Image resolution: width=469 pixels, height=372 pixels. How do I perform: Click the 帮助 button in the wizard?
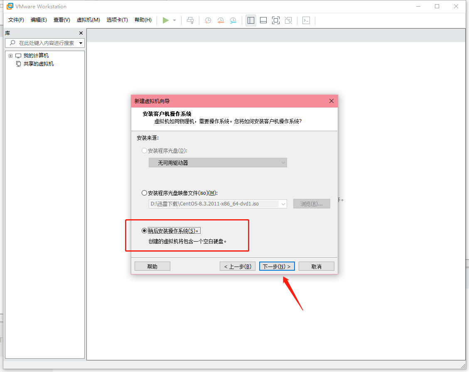tap(152, 267)
